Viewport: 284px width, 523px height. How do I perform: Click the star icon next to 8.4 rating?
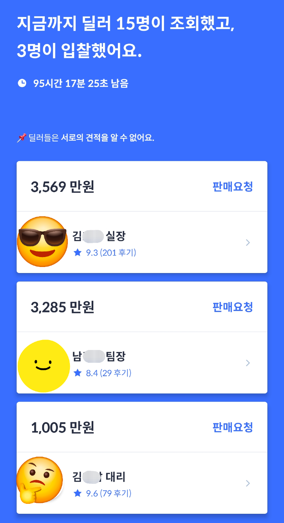78,373
